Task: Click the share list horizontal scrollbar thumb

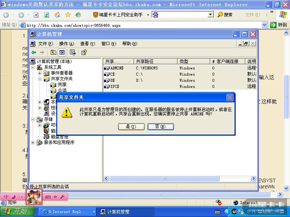Action: click(165, 178)
